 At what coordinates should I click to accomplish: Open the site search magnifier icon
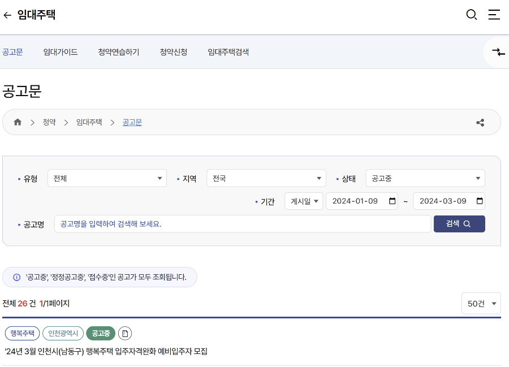(x=472, y=15)
